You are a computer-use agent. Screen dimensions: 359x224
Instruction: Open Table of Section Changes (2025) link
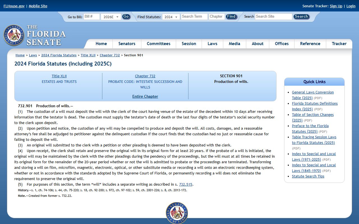pyautogui.click(x=313, y=117)
